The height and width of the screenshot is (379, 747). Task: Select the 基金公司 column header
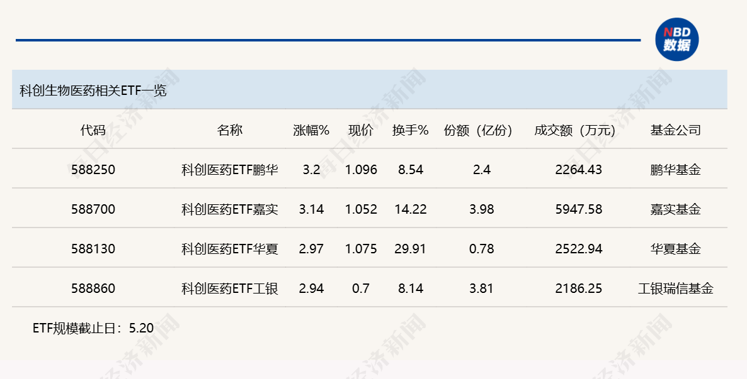[676, 130]
